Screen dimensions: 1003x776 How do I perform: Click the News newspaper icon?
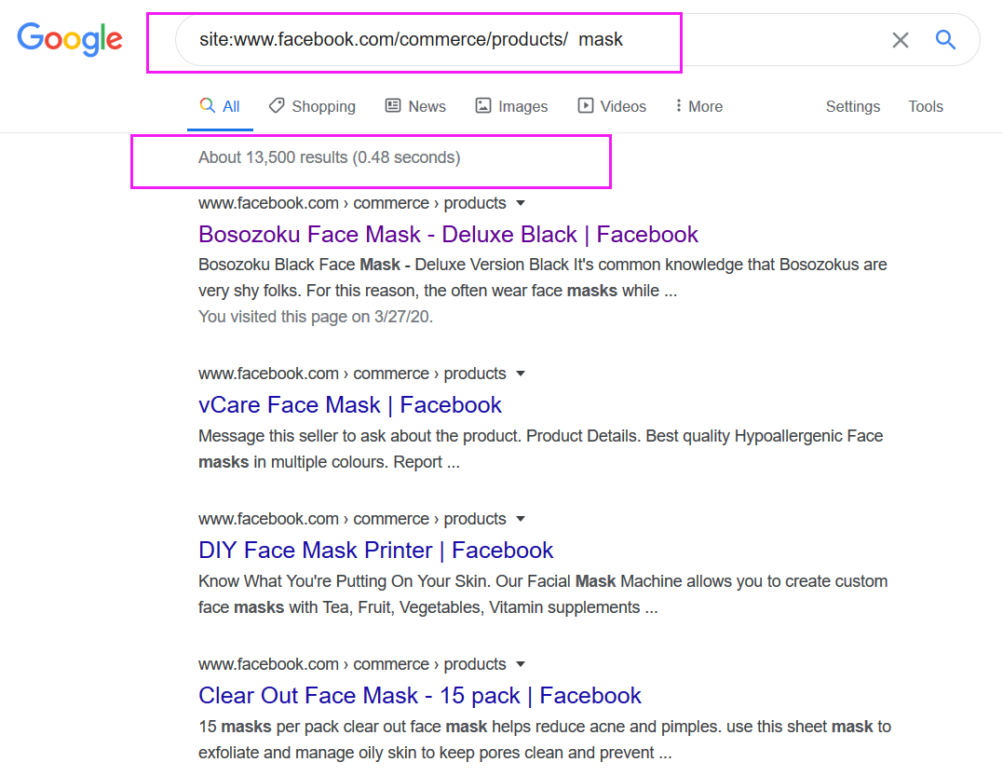[x=393, y=106]
